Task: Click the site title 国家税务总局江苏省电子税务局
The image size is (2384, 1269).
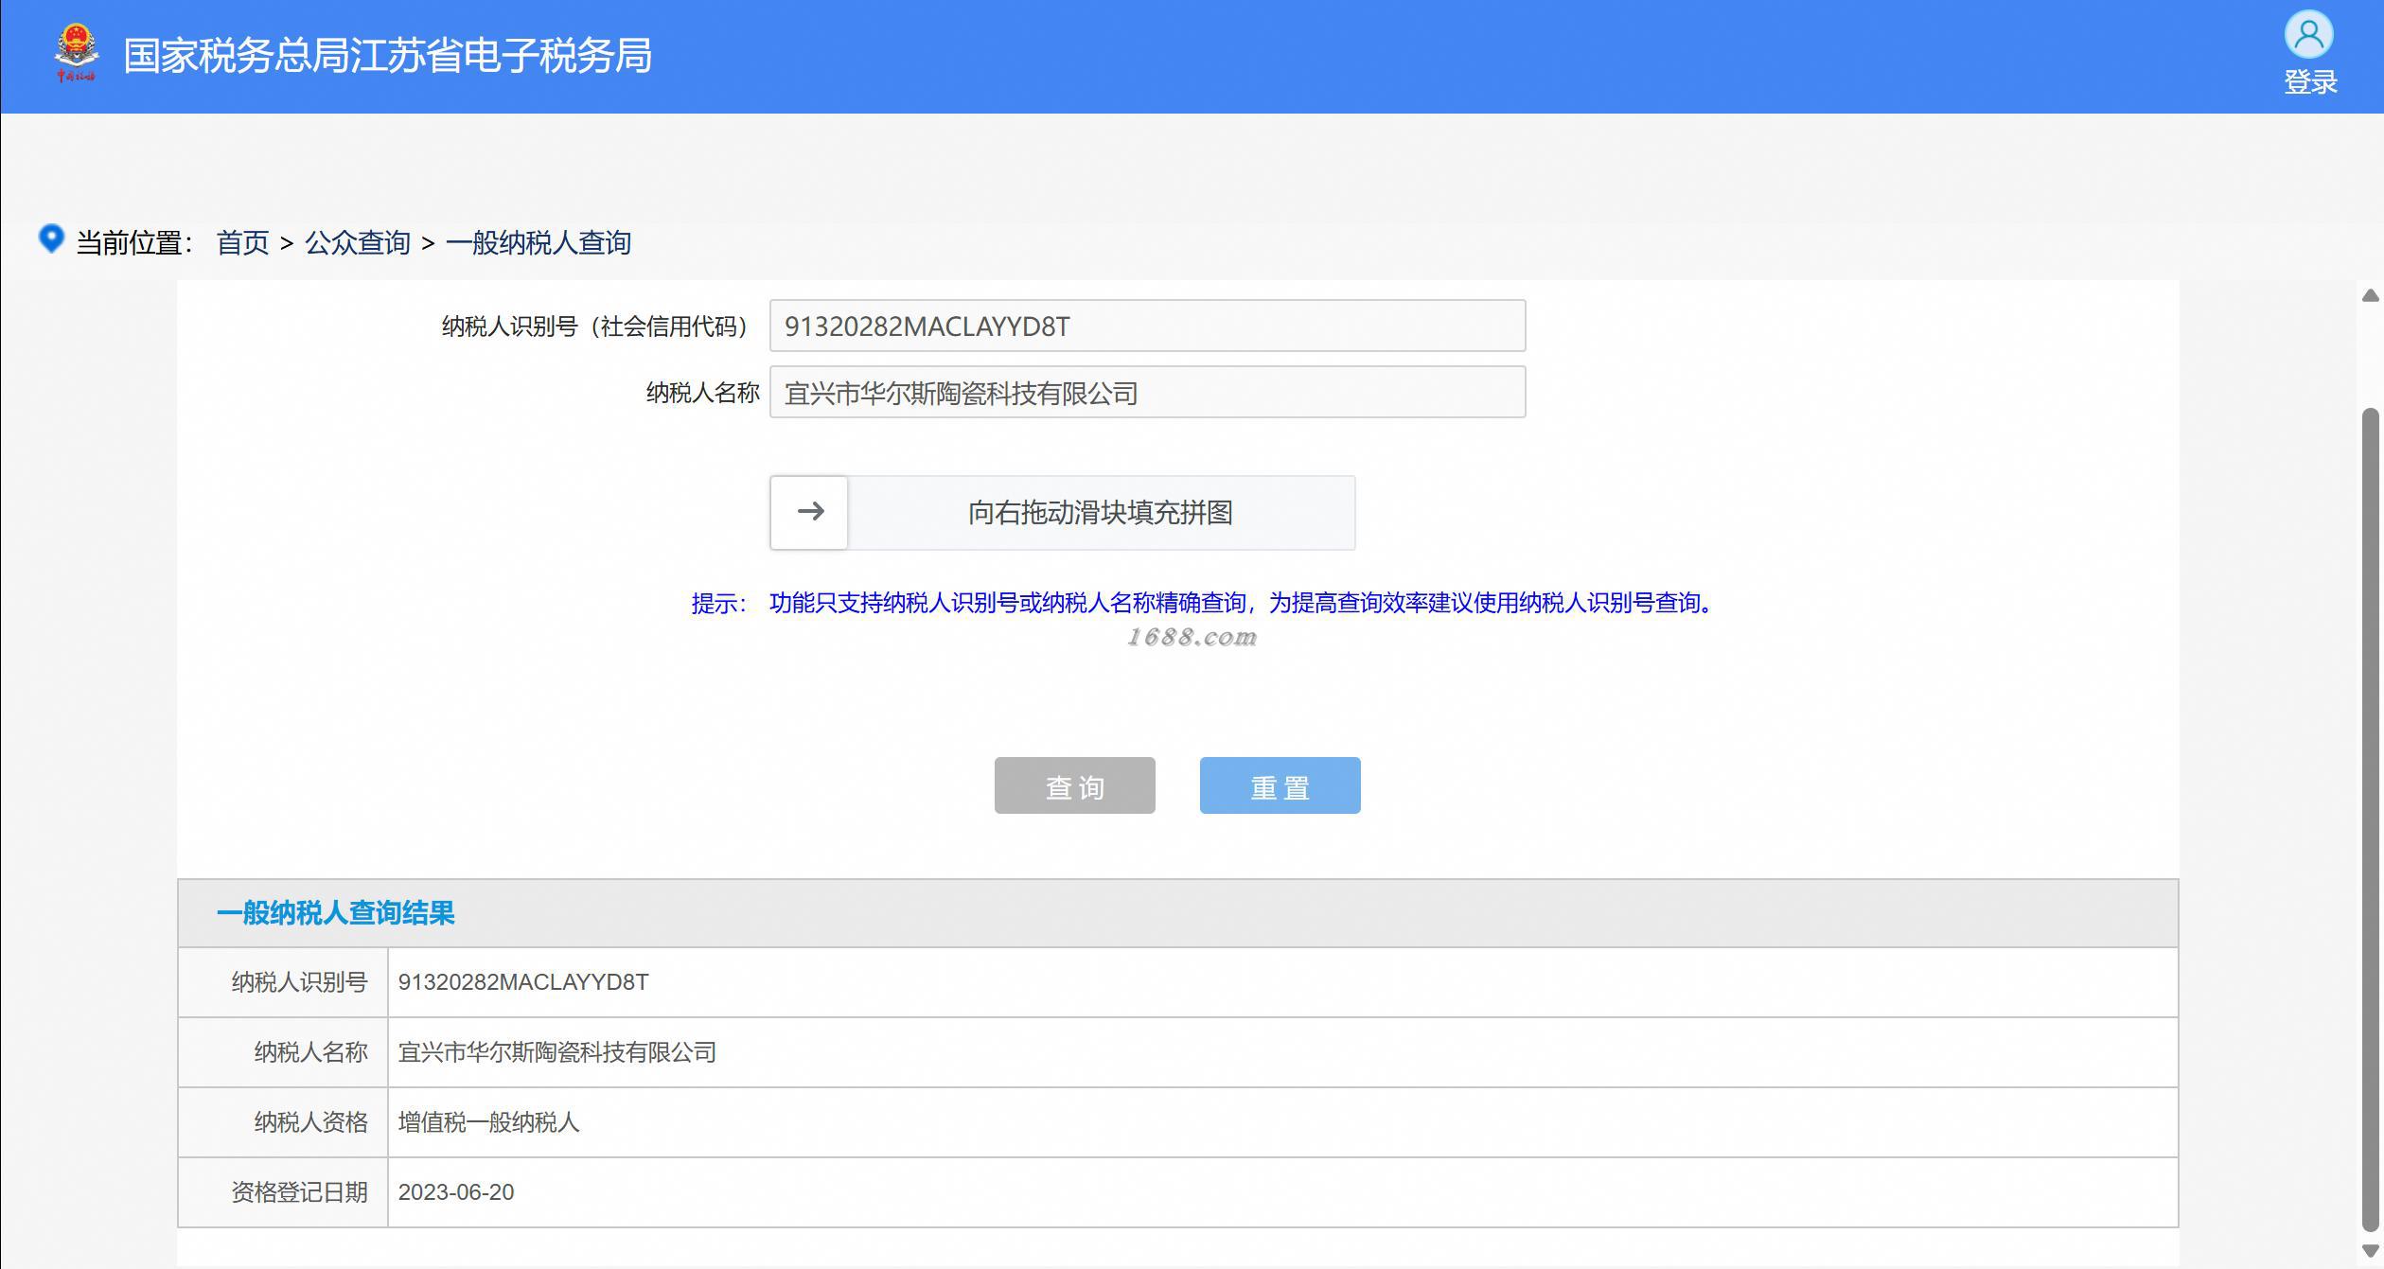Action: click(x=387, y=56)
